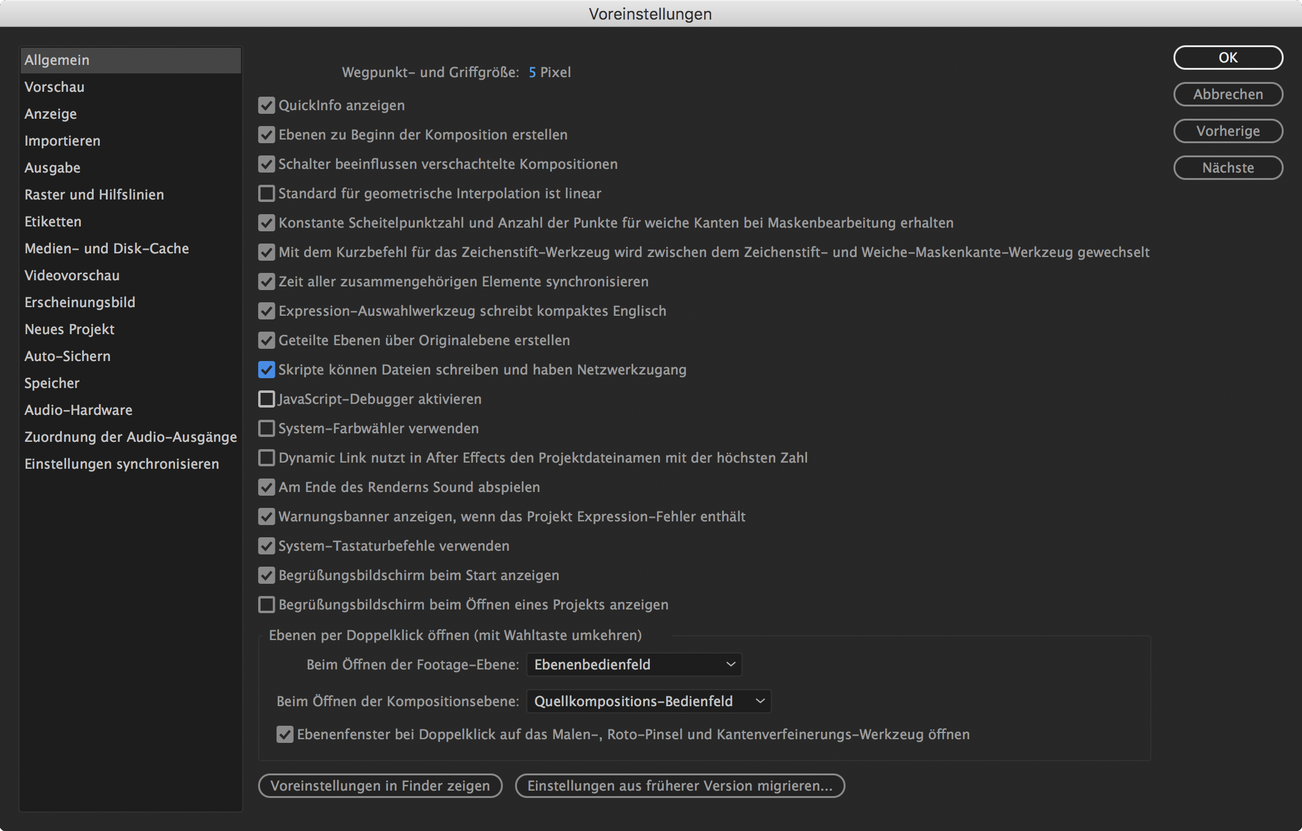Go to the Ausgabe preferences section
The width and height of the screenshot is (1302, 831).
pos(130,168)
